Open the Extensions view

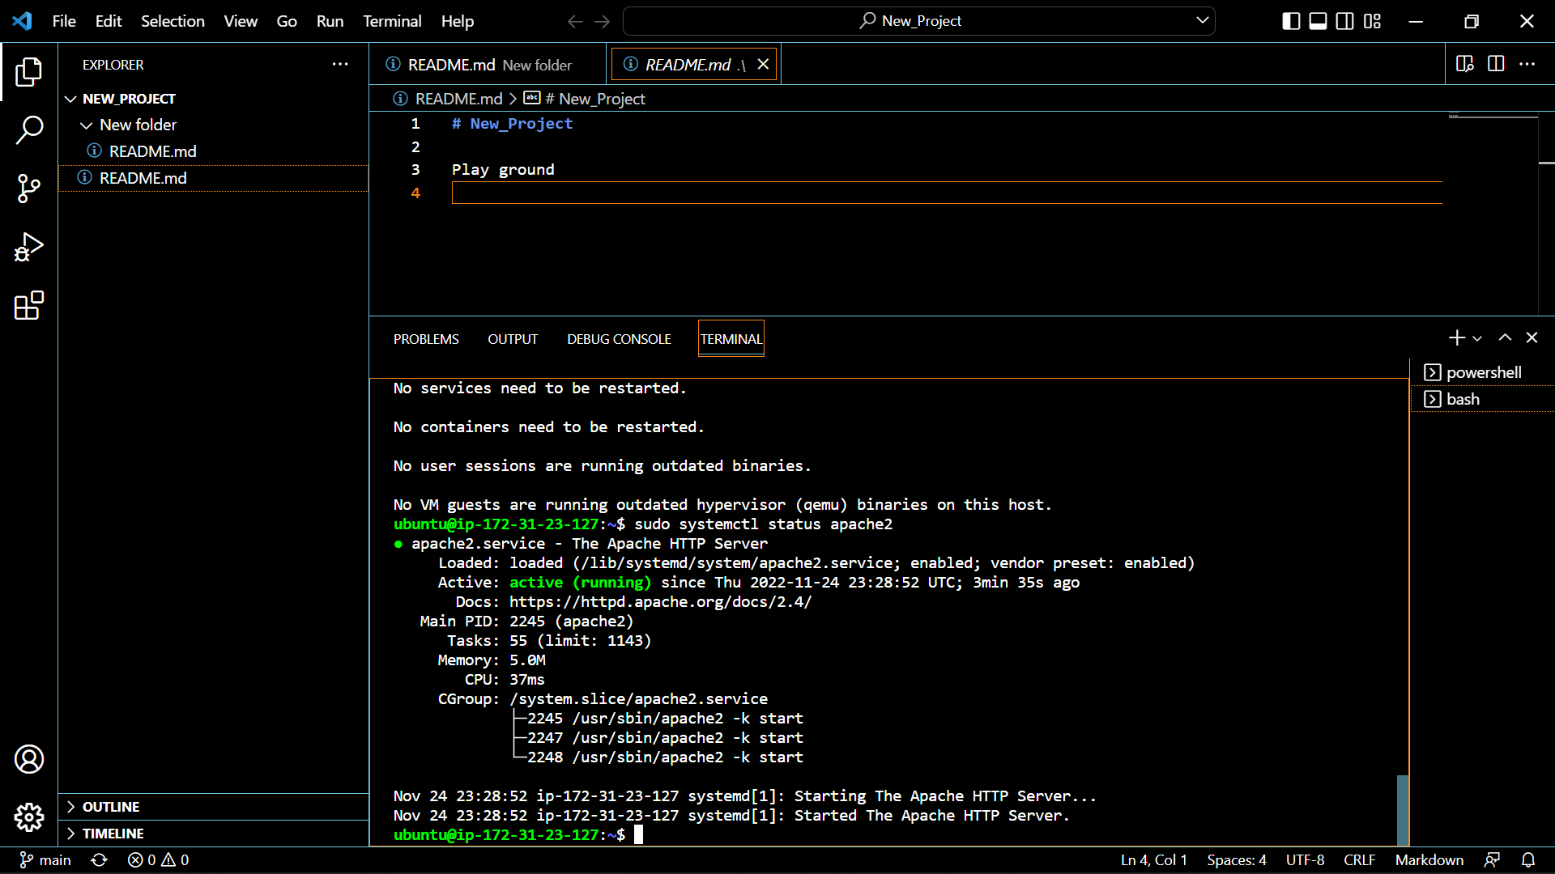click(x=29, y=305)
